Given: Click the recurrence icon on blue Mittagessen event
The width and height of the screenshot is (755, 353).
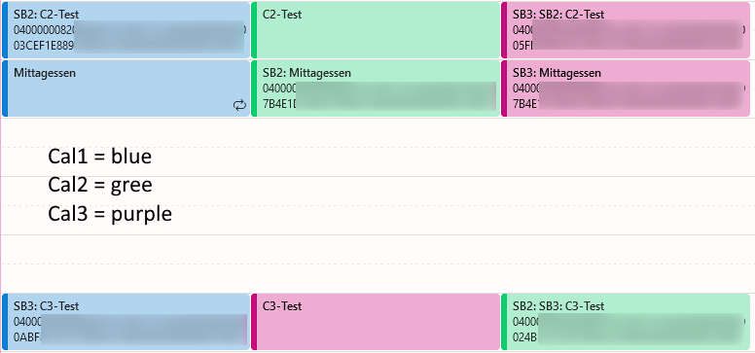Looking at the screenshot, I should pos(239,105).
